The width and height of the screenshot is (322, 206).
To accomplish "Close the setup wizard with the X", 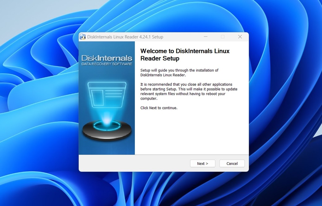I will [x=240, y=36].
